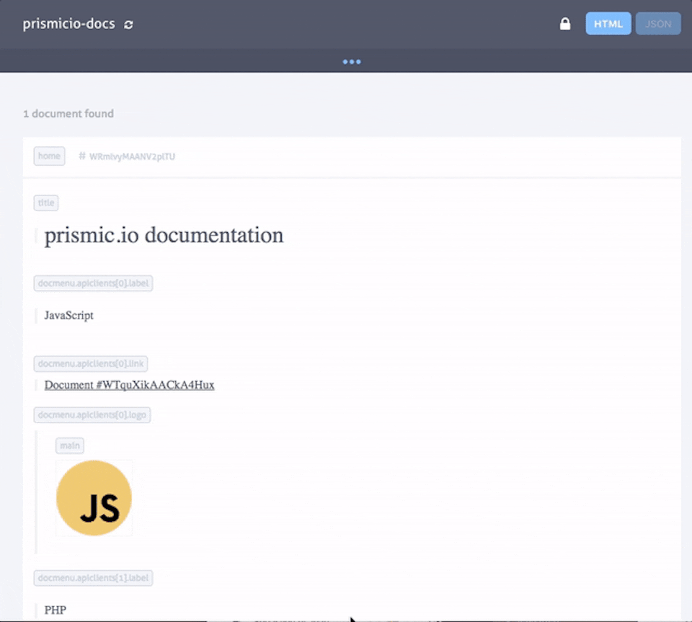The height and width of the screenshot is (622, 692).
Task: Click the prismicio-docs repository title
Action: click(x=69, y=24)
